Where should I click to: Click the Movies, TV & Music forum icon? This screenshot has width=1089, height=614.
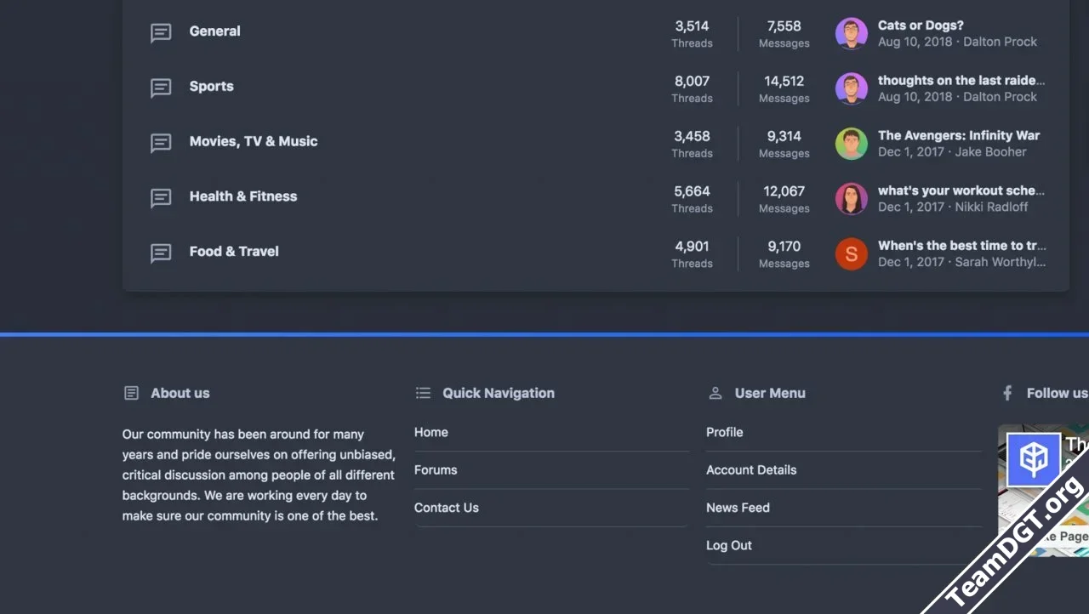pos(161,143)
